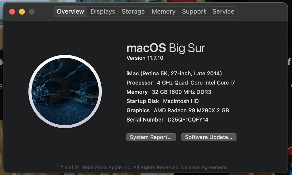Image resolution: width=292 pixels, height=175 pixels.
Task: Open the Support tab
Action: pyautogui.click(x=194, y=12)
